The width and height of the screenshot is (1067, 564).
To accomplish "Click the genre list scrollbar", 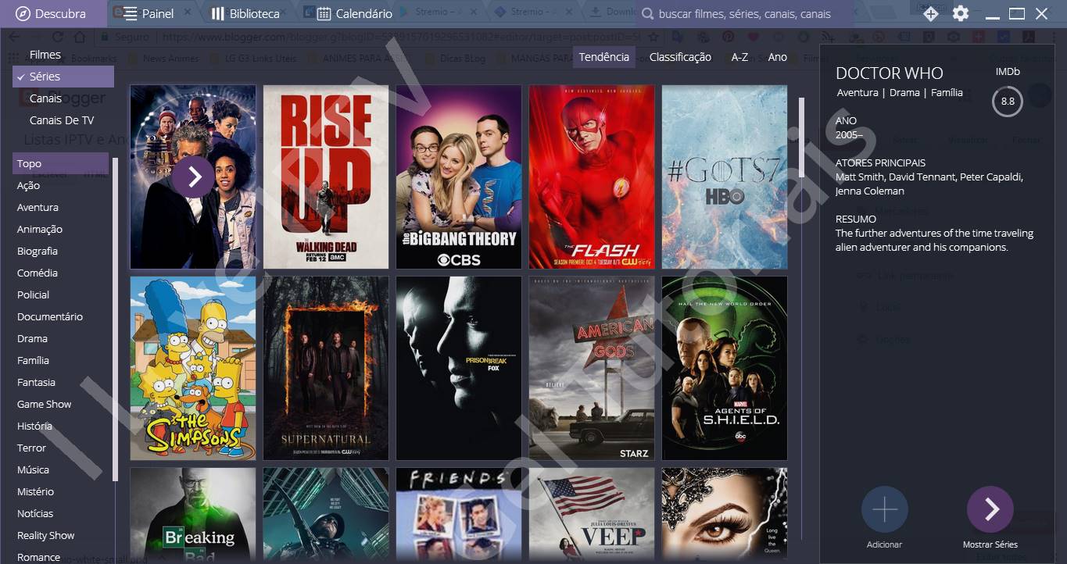I will pyautogui.click(x=116, y=319).
